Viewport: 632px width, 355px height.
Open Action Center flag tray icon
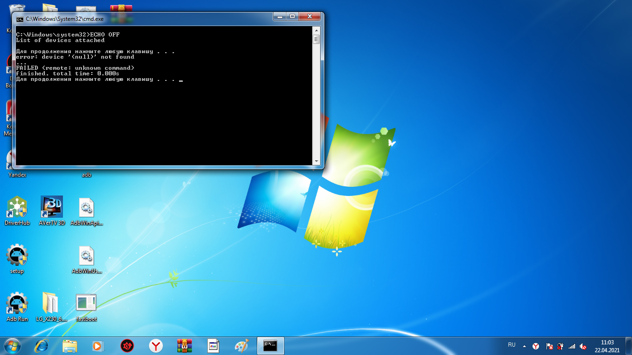click(549, 346)
